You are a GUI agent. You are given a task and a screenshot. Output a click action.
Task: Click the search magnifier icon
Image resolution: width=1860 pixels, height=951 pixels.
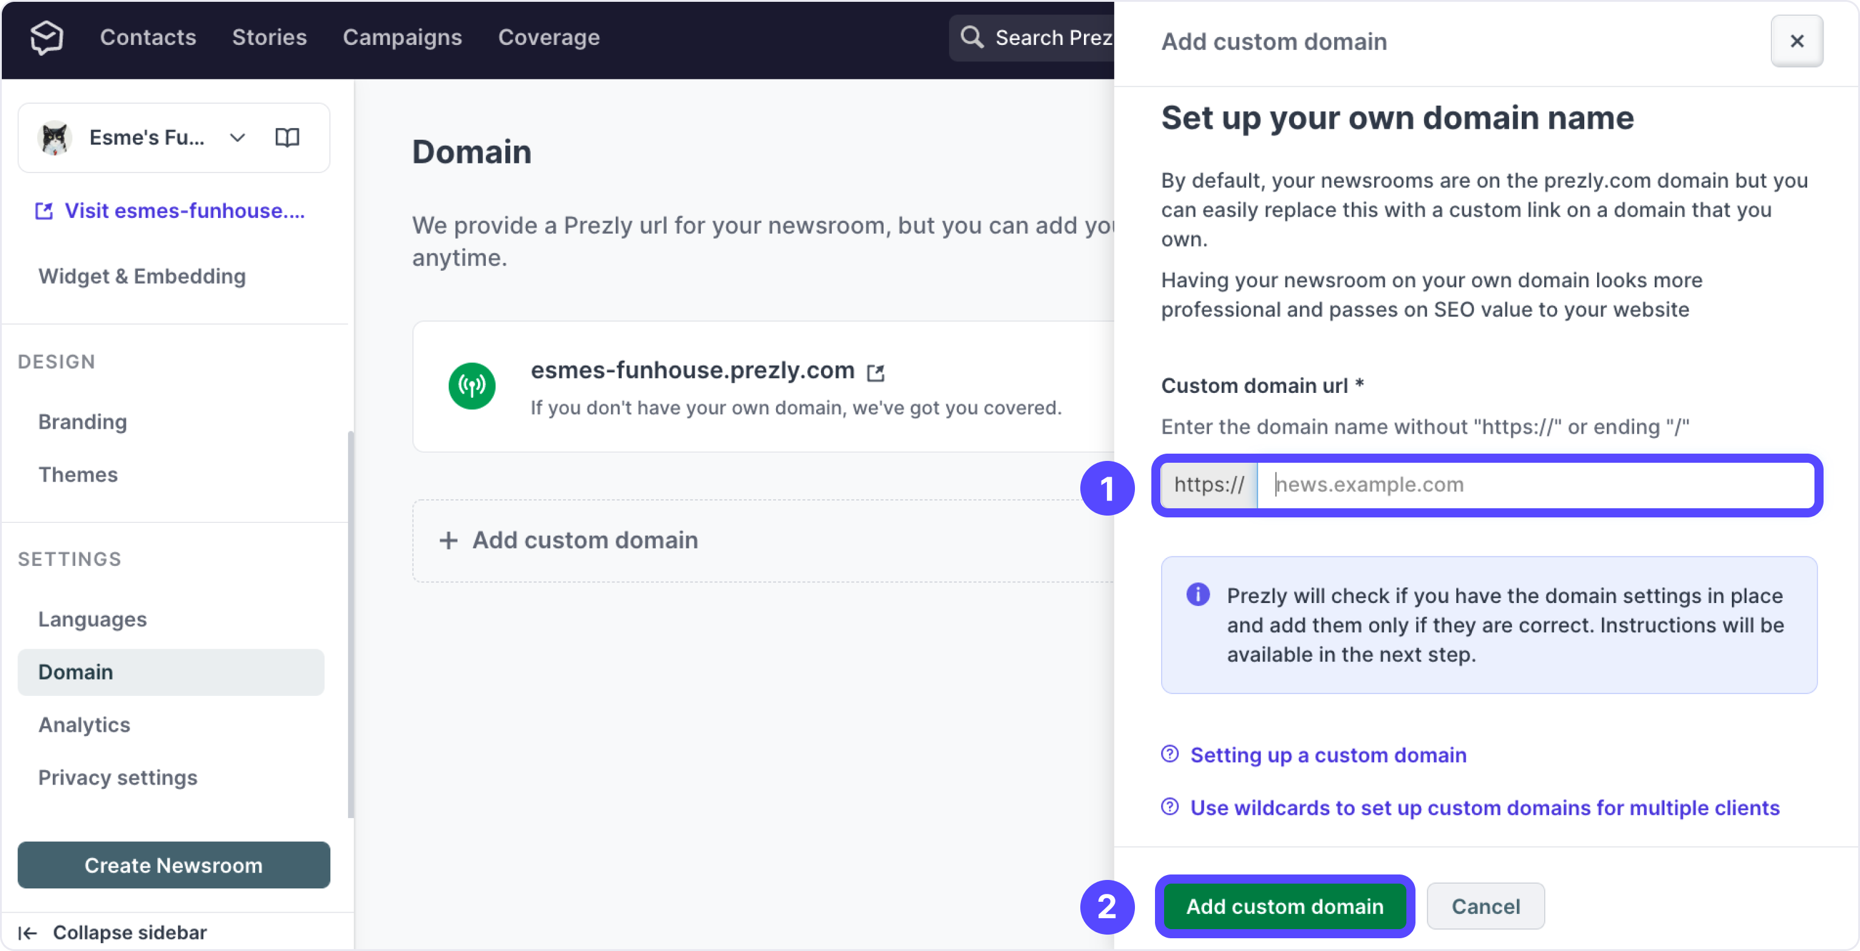click(x=972, y=37)
